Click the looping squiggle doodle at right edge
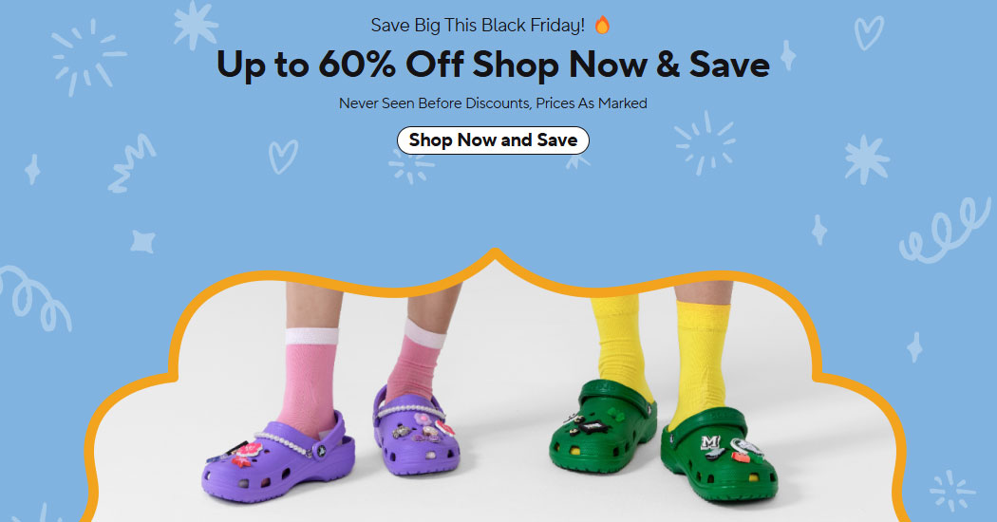 coord(946,231)
